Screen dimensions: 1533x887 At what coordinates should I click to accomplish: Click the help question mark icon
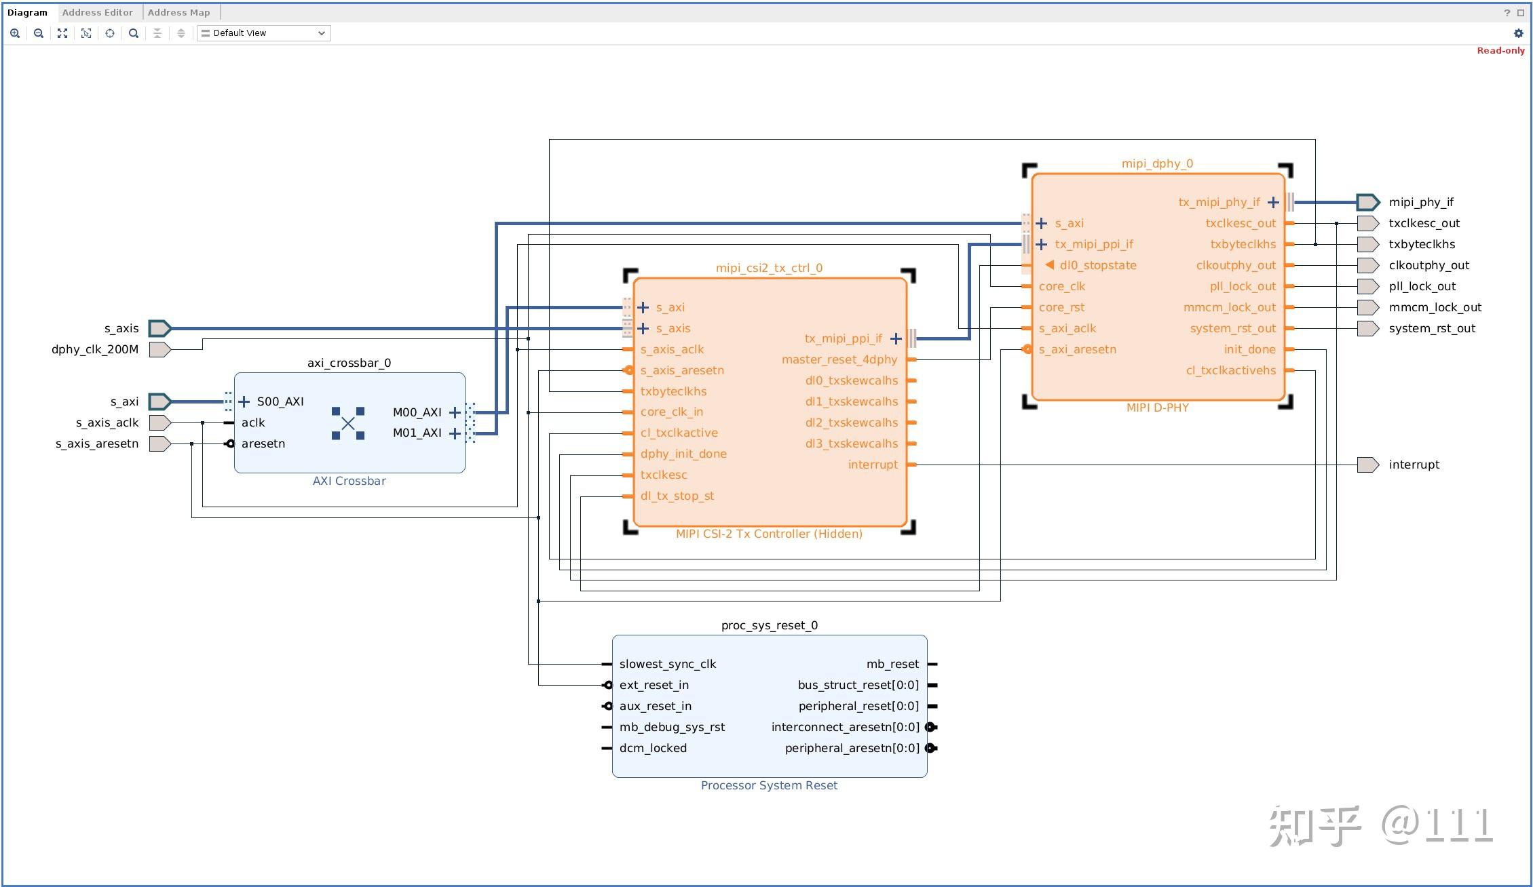coord(1507,13)
